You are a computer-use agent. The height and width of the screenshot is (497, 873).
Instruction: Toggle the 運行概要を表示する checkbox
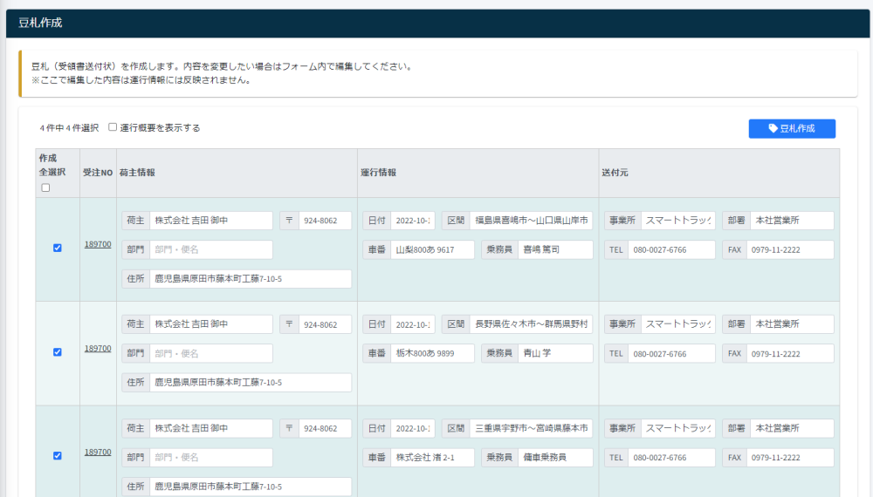[x=113, y=127]
